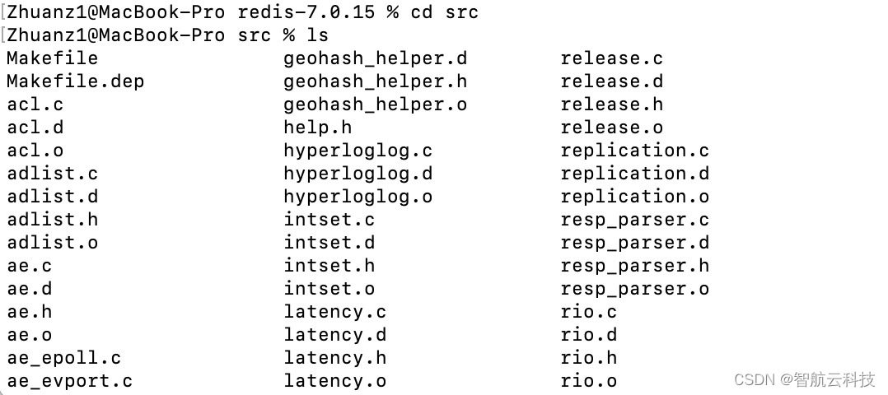Select release.c filename
This screenshot has width=888, height=395.
pos(611,58)
